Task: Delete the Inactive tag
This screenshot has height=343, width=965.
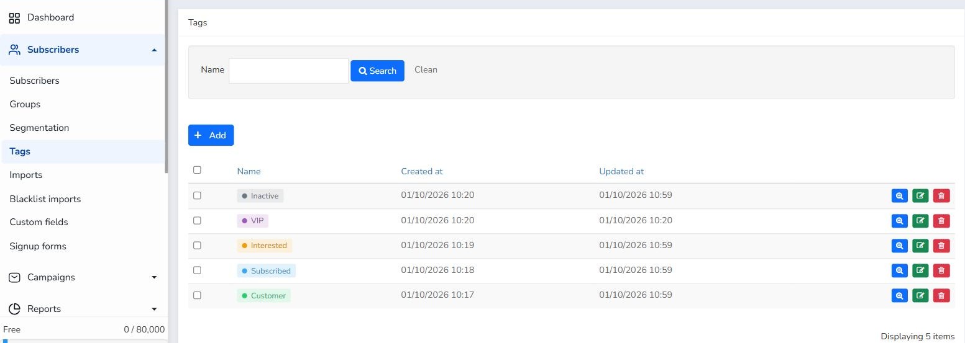Action: coord(941,196)
